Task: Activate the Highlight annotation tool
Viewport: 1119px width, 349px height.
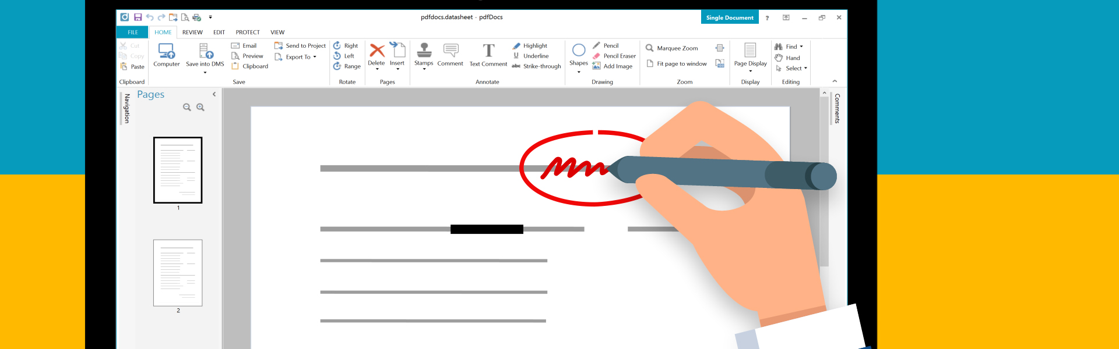Action: pyautogui.click(x=534, y=46)
